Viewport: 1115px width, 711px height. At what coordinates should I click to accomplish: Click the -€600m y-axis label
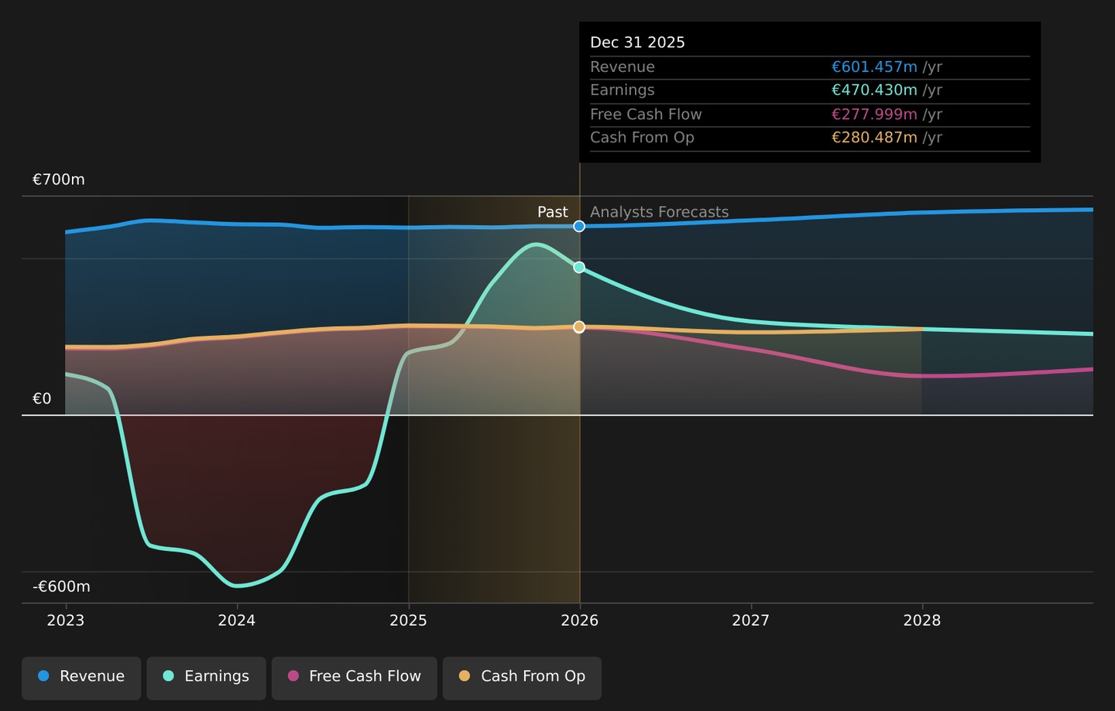pyautogui.click(x=61, y=586)
